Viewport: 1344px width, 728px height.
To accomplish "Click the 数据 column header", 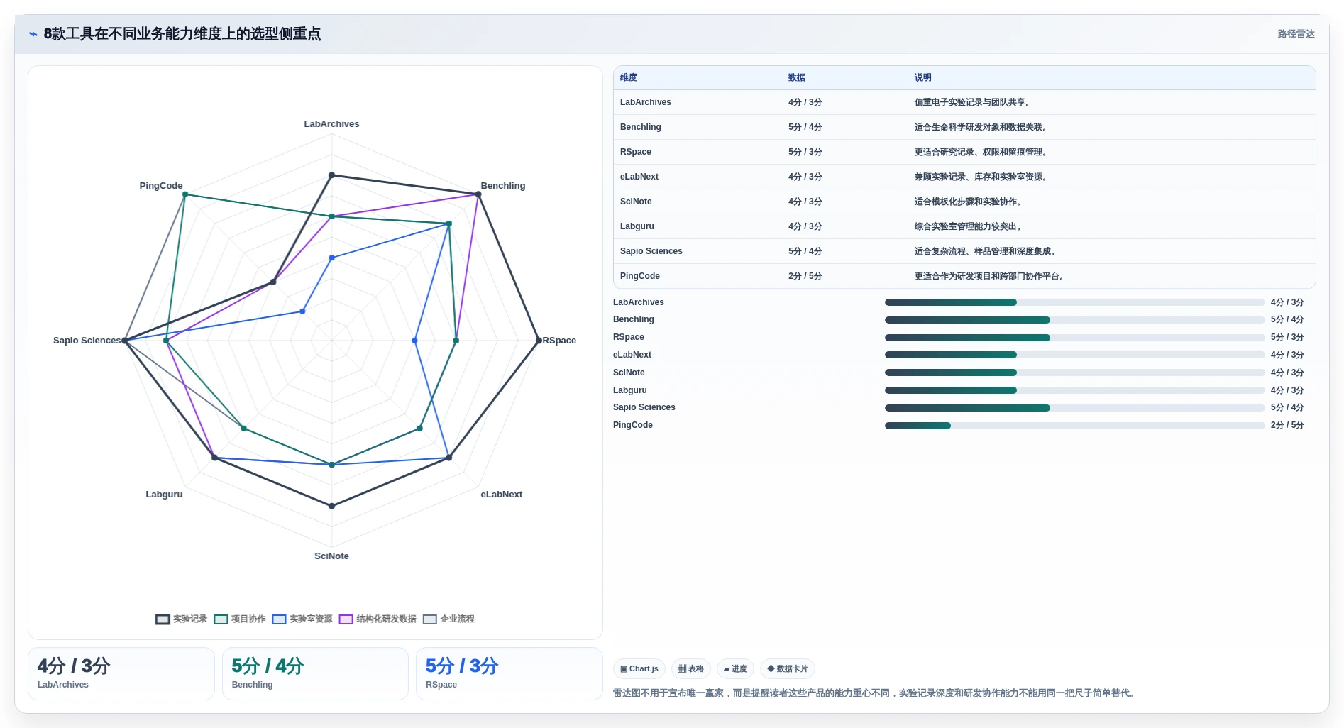I will click(796, 77).
